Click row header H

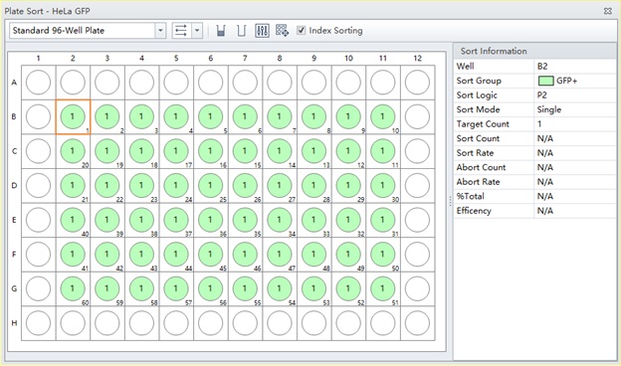pos(14,323)
